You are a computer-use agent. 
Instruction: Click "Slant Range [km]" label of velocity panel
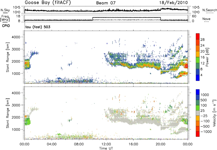pos(8,113)
